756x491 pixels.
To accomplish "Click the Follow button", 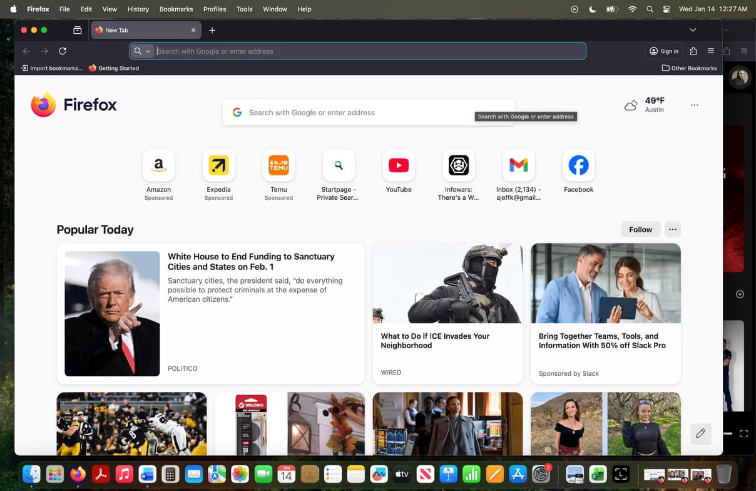I will coord(640,229).
